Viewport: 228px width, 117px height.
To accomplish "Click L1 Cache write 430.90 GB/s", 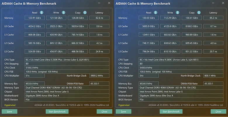I will coord(56,35).
